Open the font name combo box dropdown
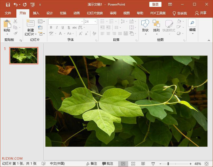The height and width of the screenshot is (167, 213). coord(82,21)
